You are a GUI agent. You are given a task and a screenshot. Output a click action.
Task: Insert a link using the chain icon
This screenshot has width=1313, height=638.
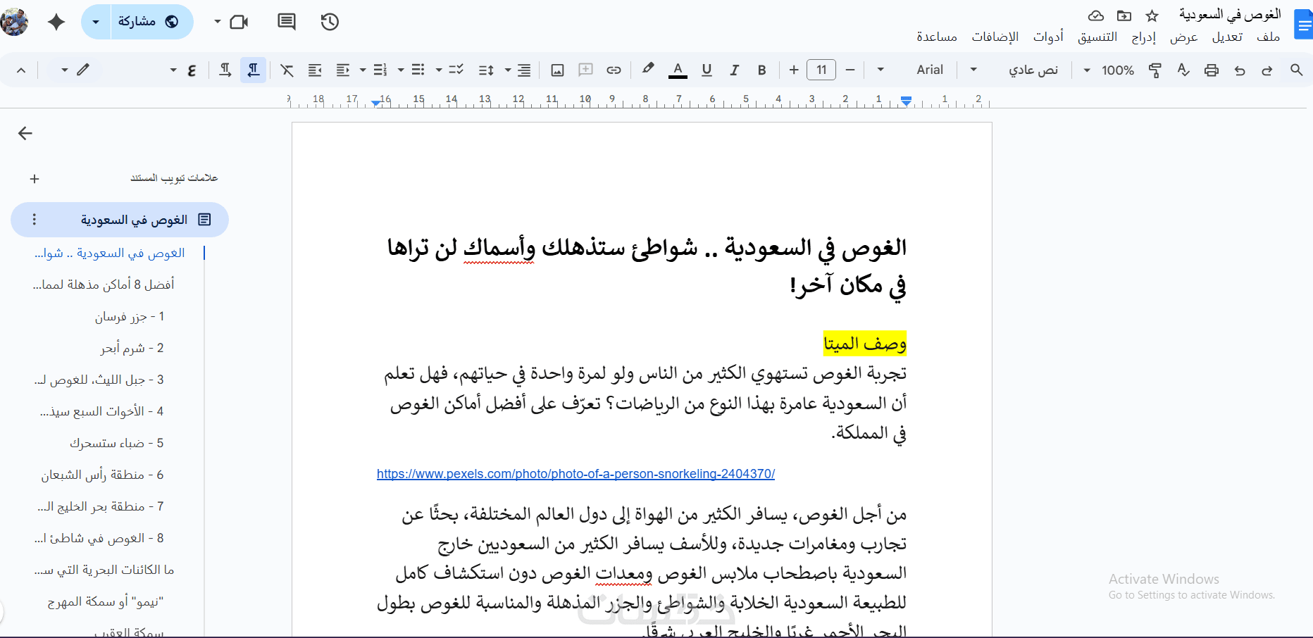click(x=614, y=70)
